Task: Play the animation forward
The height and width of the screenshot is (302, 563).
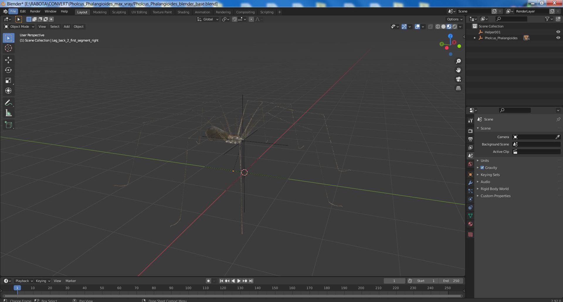Action: click(239, 281)
